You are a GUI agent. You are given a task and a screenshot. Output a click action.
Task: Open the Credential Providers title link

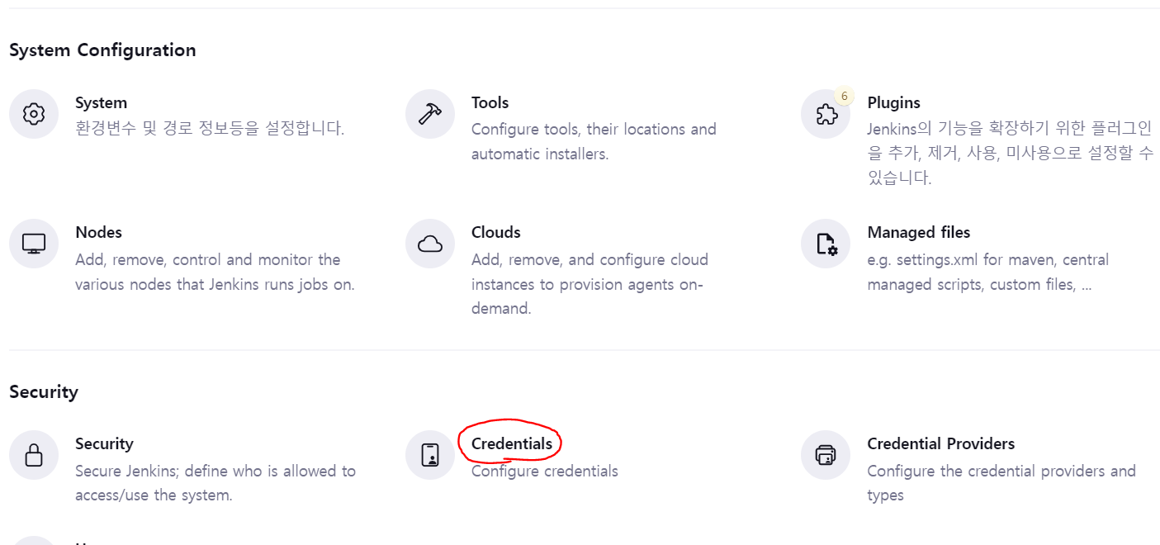tap(940, 444)
